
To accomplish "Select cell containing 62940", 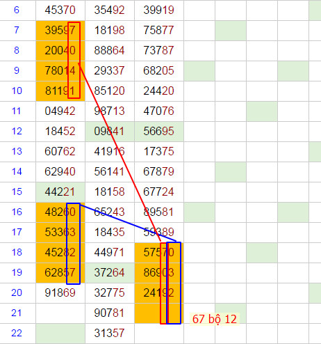I will 60,172.
